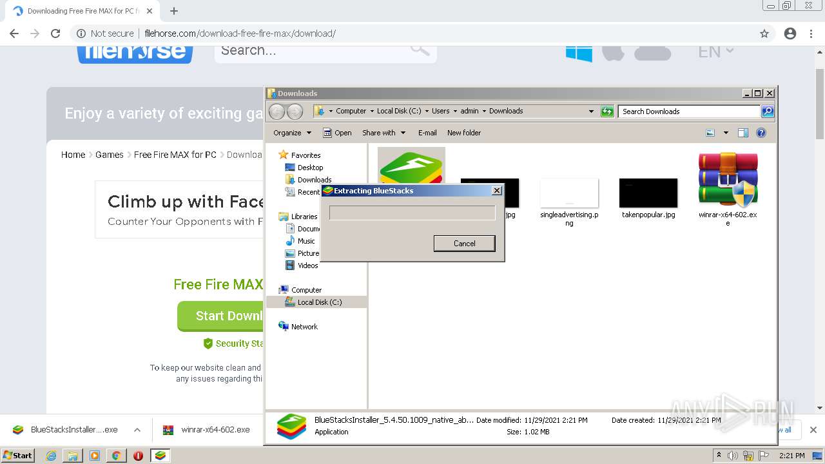Expand the Share with menu
This screenshot has height=464, width=825.
[383, 133]
